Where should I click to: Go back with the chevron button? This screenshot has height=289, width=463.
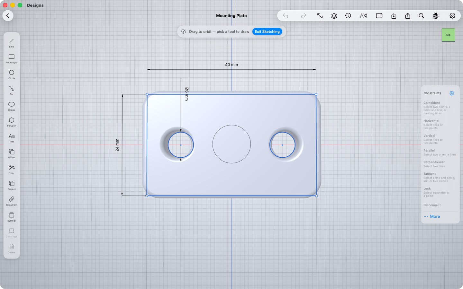[x=8, y=16]
